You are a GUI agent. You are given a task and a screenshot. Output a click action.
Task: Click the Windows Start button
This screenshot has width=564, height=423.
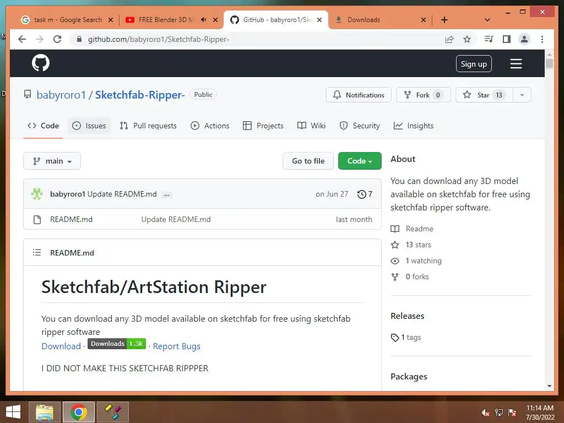pyautogui.click(x=13, y=412)
